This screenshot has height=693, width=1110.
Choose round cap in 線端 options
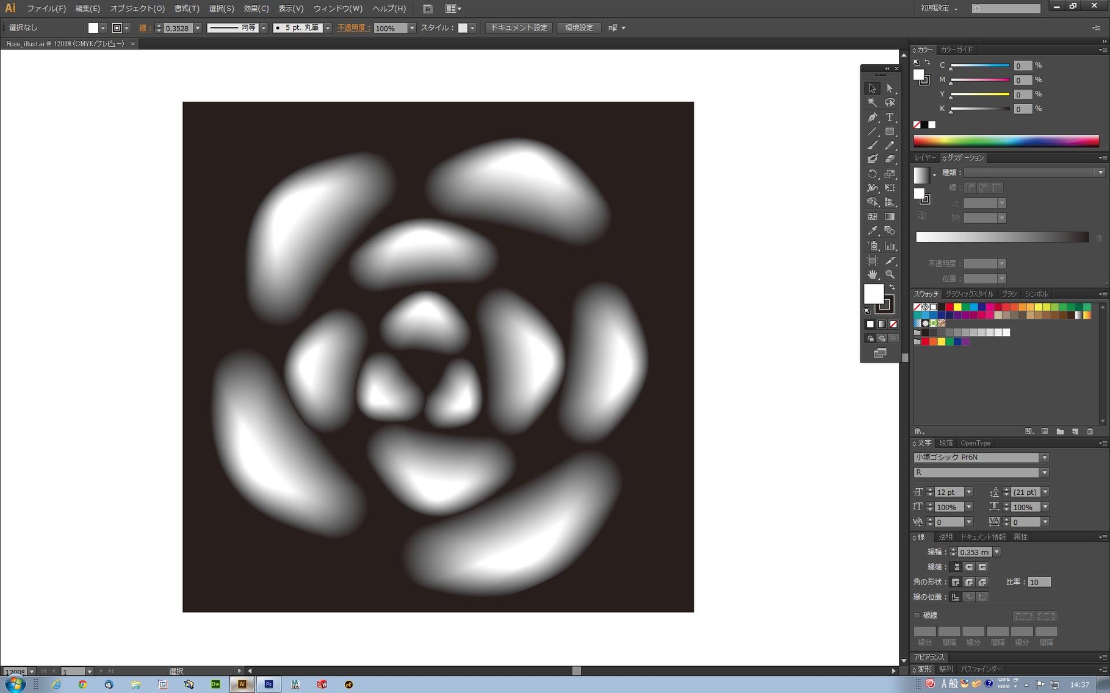click(969, 567)
